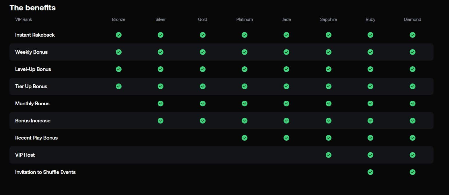
Task: Select the Bronze column header
Action: pyautogui.click(x=118, y=19)
